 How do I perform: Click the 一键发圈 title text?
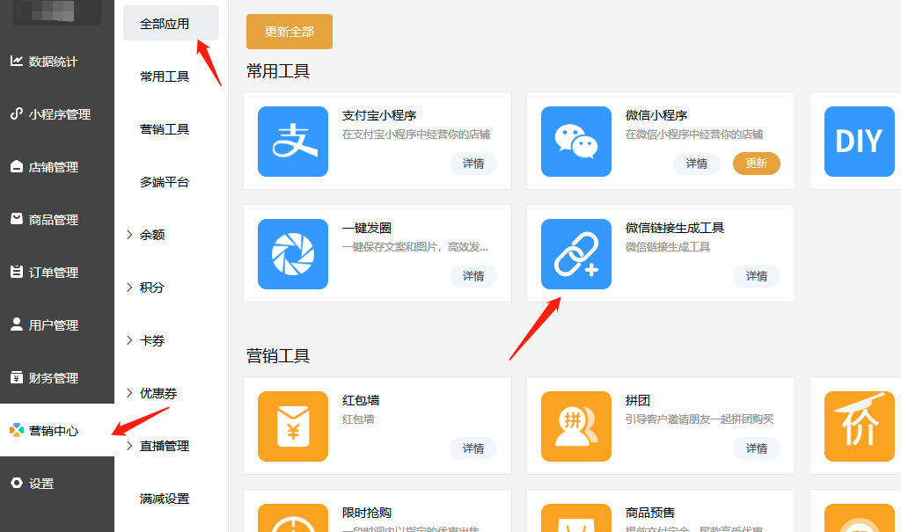click(x=367, y=228)
